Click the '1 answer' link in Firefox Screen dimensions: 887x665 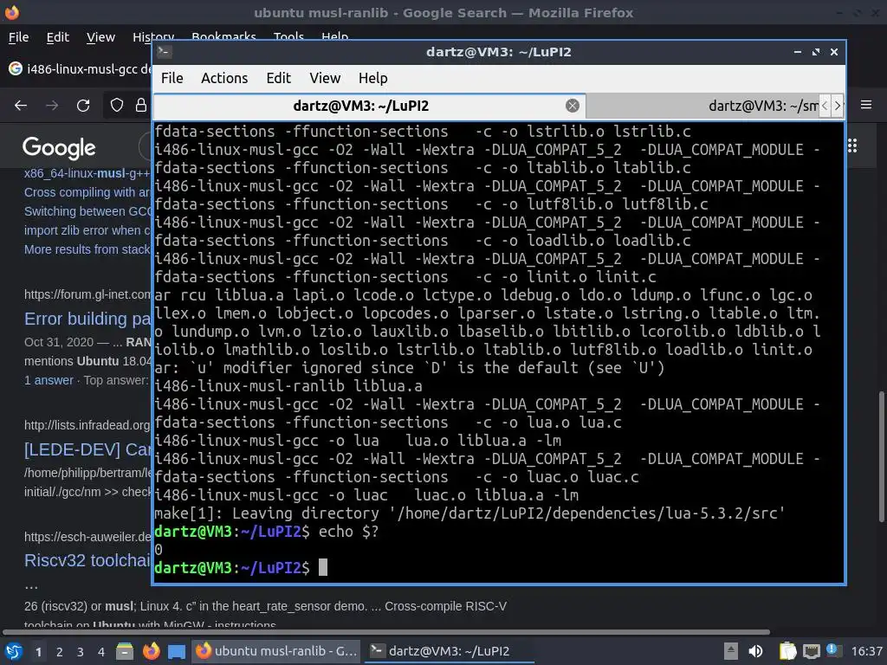click(x=49, y=381)
